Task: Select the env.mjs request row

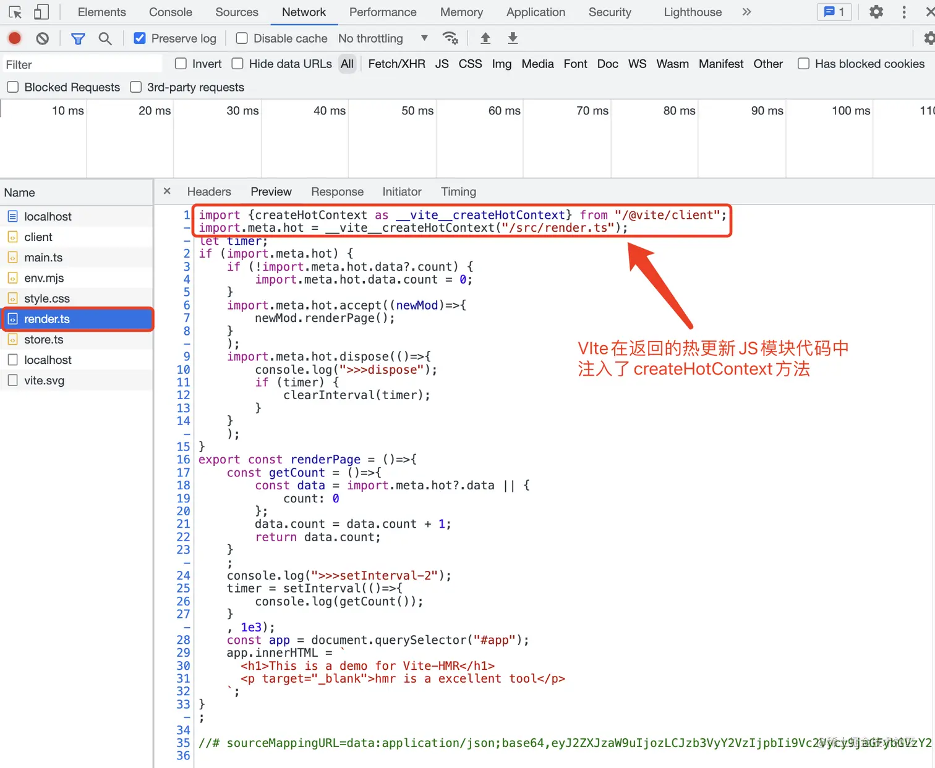Action: (76, 278)
